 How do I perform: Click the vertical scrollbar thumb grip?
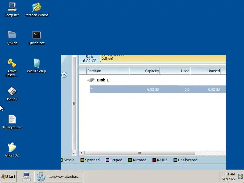[x=74, y=103]
